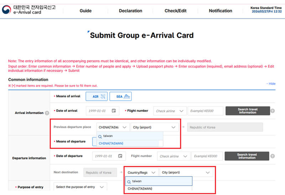Image resolution: width=285 pixels, height=195 pixels.
Task: Choose CHINA(TAIWAN) in previous departure list
Action: click(111, 143)
